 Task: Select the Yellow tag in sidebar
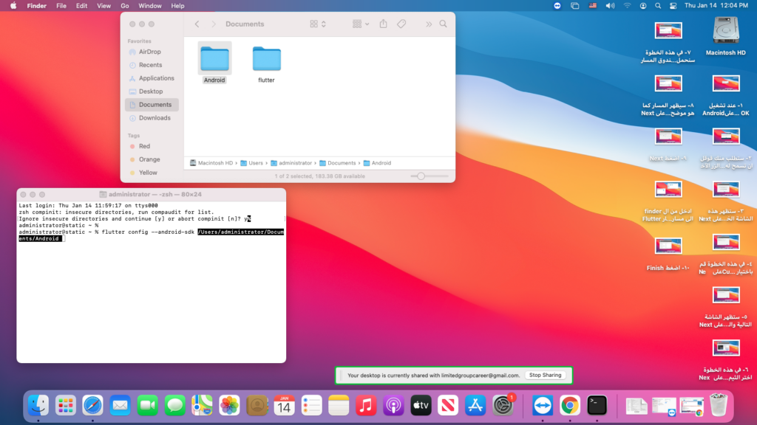coord(148,173)
